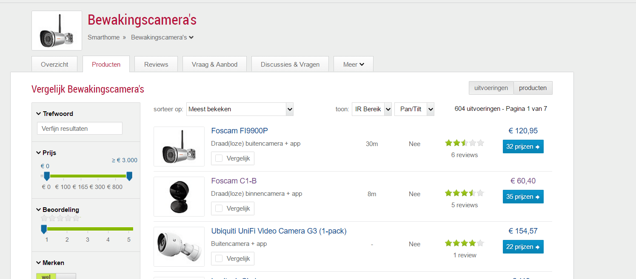
Task: Click the '35 prijzen' button
Action: coord(523,197)
